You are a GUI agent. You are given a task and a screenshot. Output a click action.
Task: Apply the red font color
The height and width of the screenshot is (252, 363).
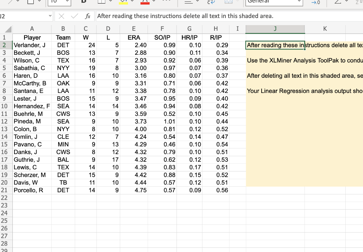[145, 2]
